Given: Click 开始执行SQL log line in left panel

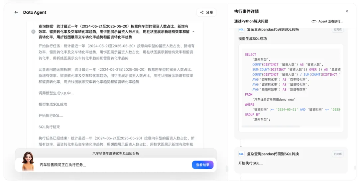Looking at the screenshot, I should (x=51, y=116).
